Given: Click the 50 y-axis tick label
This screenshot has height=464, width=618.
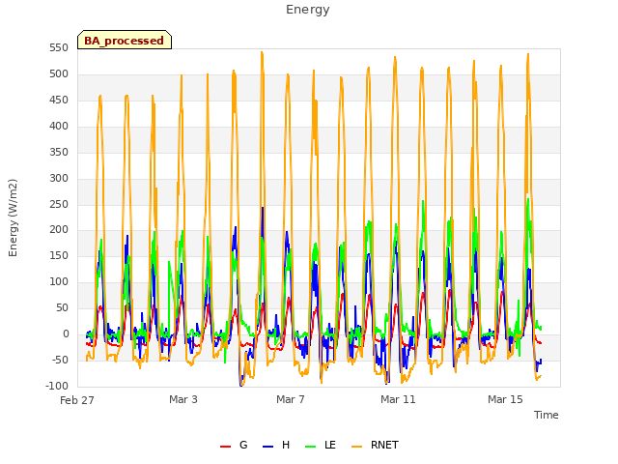Looking at the screenshot, I should pos(62,307).
